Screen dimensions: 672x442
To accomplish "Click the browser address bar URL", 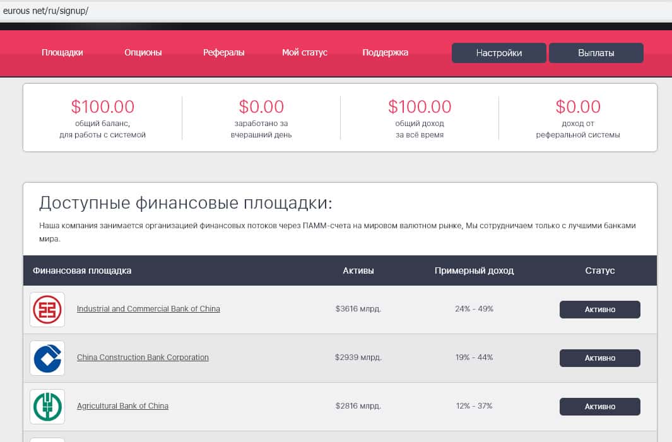I will [45, 11].
